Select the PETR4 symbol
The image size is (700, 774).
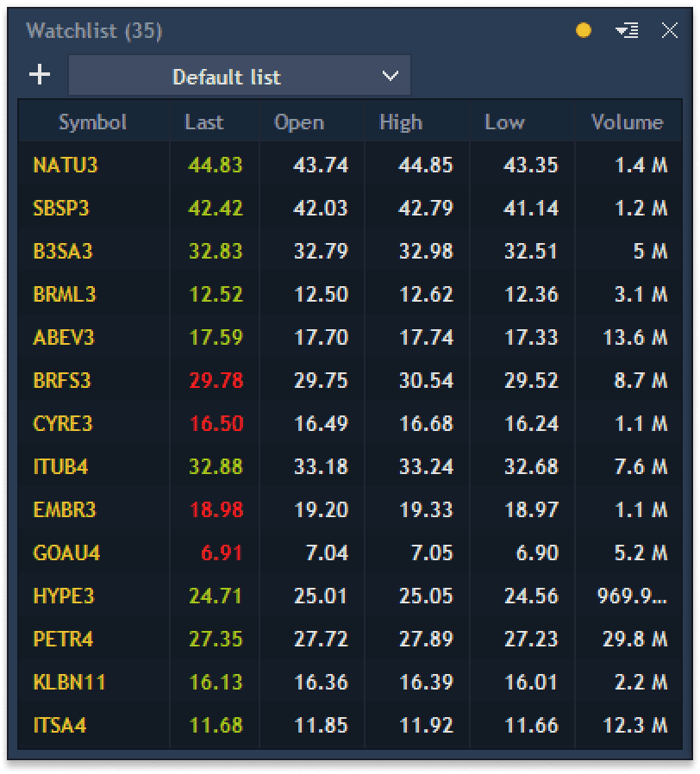63,639
